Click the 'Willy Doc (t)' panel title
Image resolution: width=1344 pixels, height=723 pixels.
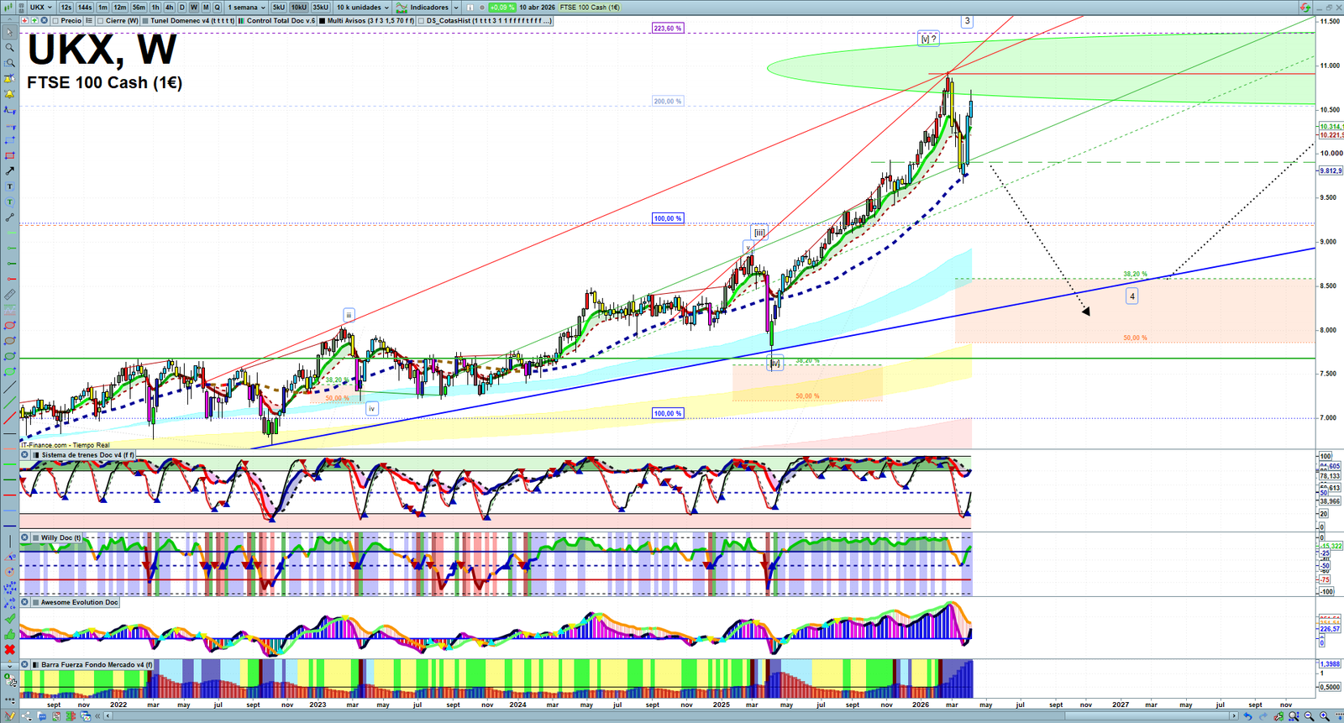(x=61, y=538)
